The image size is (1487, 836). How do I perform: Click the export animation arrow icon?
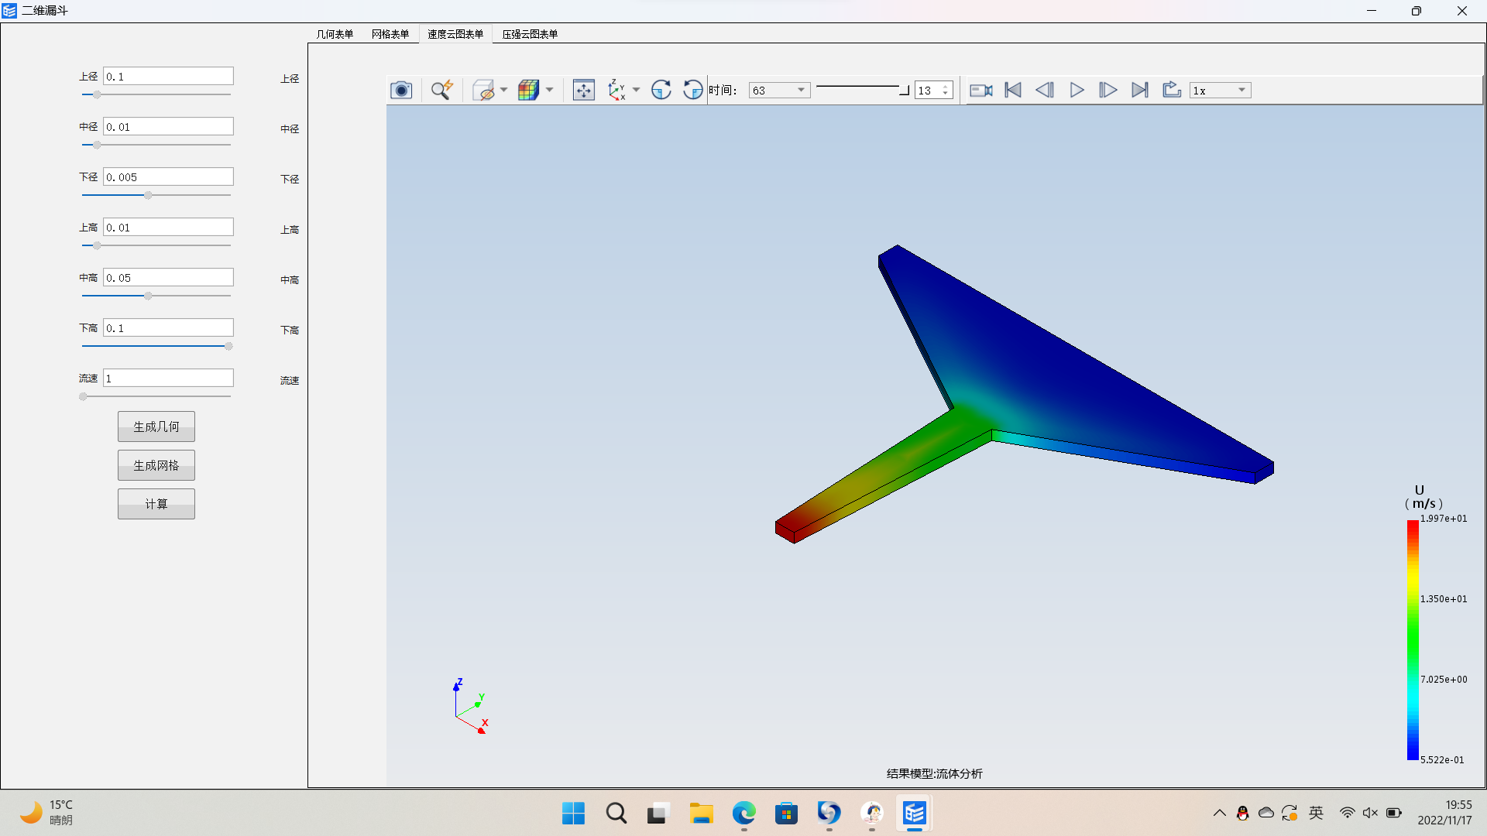1172,90
